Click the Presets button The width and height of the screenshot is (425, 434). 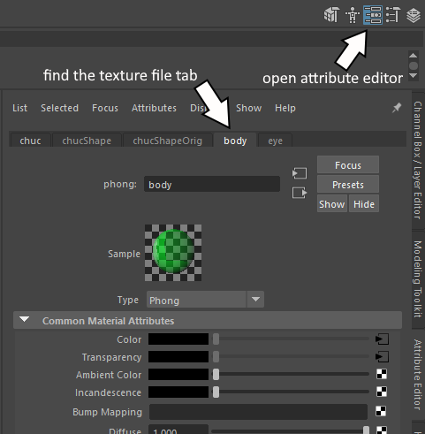(348, 184)
